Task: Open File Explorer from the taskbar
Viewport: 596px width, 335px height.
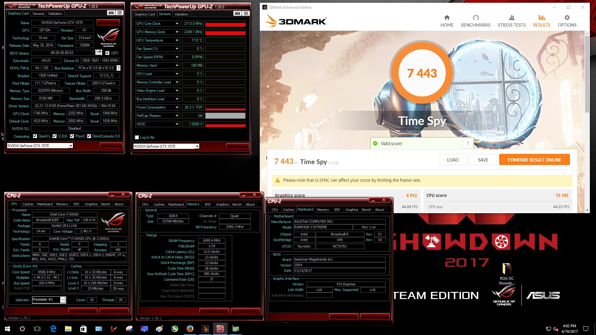Action: click(x=68, y=329)
